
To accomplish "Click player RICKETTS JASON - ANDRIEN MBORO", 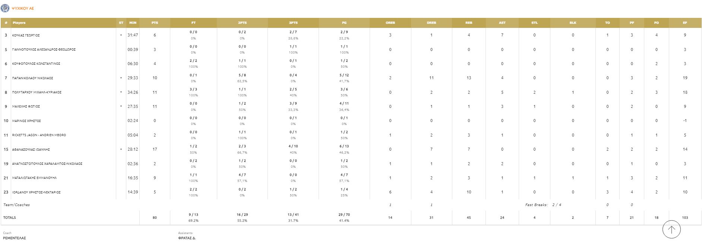I will click(x=39, y=135).
